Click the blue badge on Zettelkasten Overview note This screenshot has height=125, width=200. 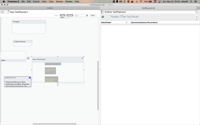tap(30, 78)
